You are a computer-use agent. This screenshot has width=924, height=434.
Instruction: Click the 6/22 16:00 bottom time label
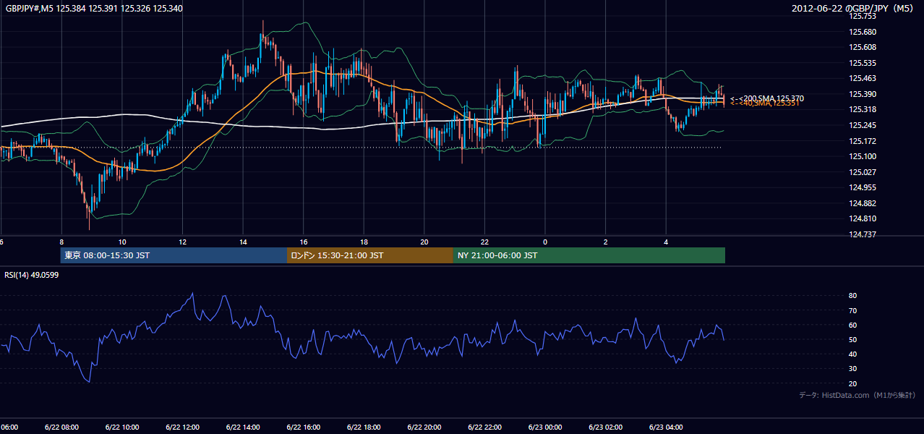tap(303, 427)
